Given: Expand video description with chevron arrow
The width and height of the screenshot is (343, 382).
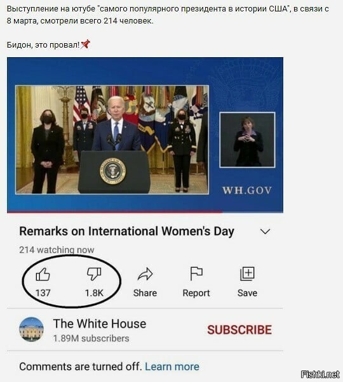Looking at the screenshot, I should pyautogui.click(x=266, y=231).
